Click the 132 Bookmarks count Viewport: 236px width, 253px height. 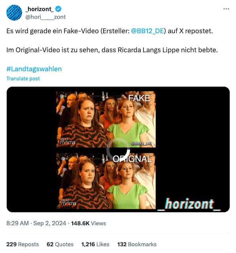pos(137,244)
